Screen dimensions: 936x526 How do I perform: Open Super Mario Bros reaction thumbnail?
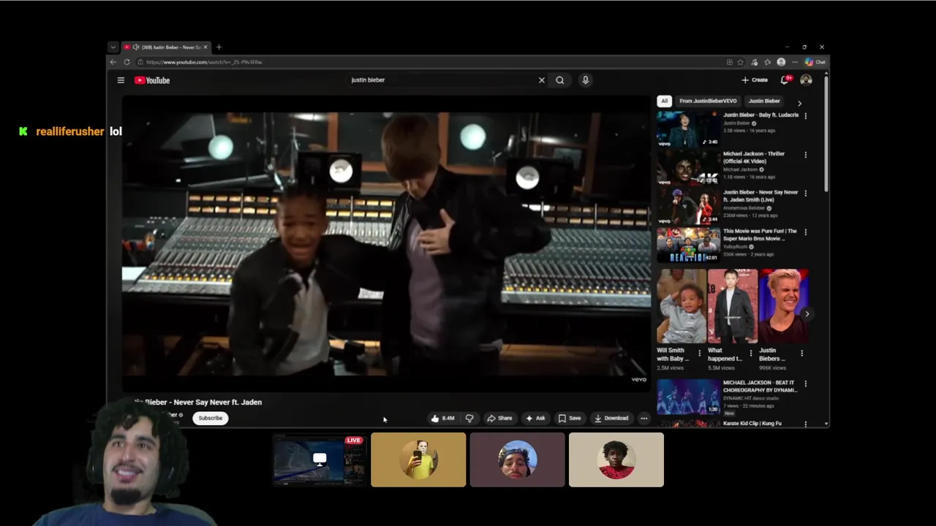tap(688, 245)
